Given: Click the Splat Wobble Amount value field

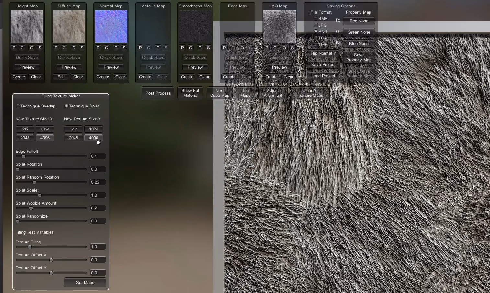Looking at the screenshot, I should coord(98,208).
